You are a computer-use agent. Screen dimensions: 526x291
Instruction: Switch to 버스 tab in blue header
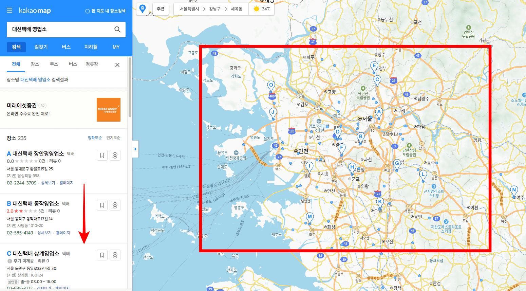coord(66,47)
